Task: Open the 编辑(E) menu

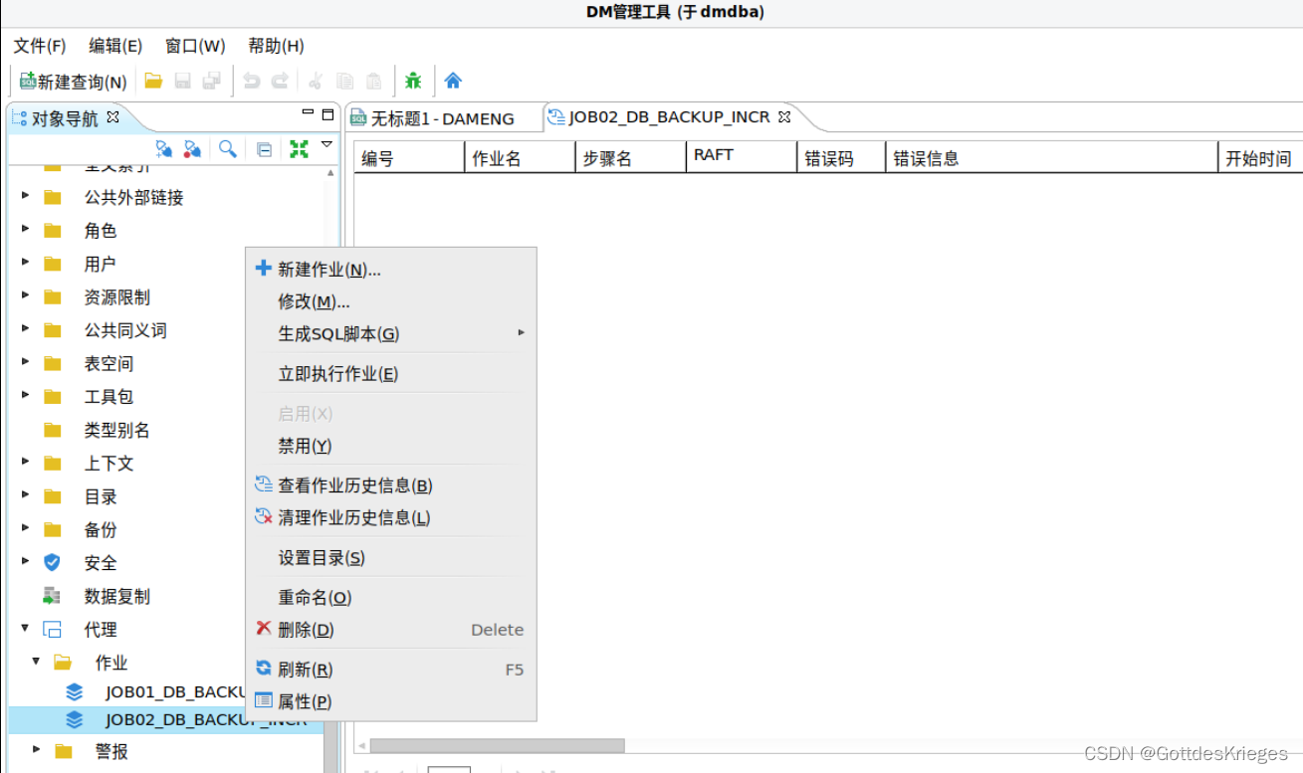Action: (115, 46)
